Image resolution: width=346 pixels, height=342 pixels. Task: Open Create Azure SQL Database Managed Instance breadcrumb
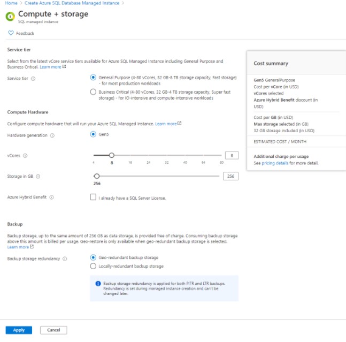(x=72, y=3)
